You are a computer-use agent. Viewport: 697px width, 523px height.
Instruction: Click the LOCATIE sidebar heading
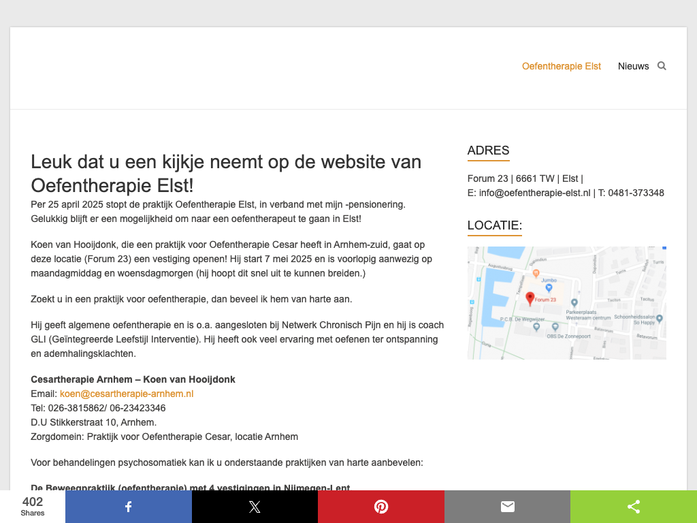494,225
